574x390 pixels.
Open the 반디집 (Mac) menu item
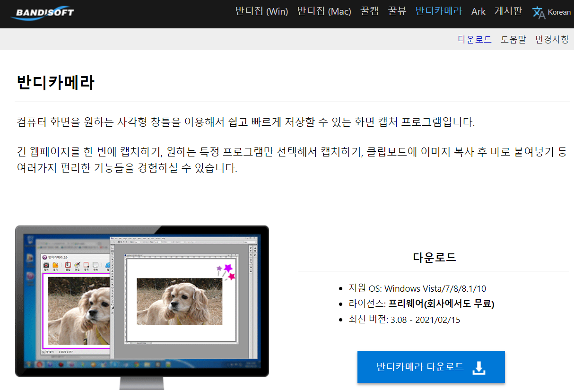tap(324, 11)
